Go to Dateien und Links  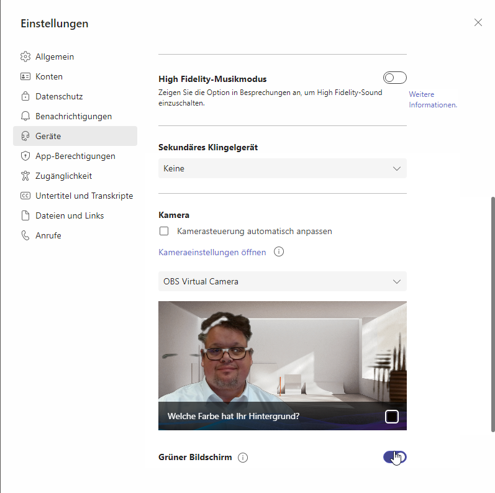coord(75,215)
